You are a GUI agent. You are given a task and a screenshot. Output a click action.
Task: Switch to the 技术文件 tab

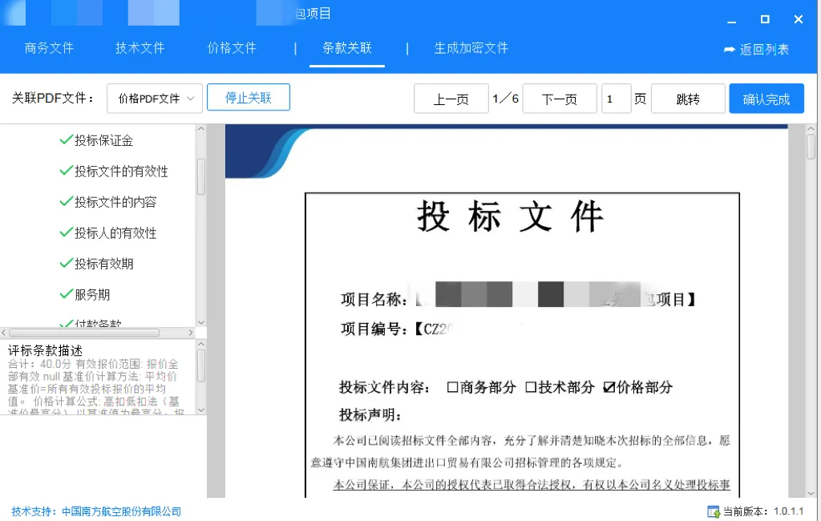[139, 49]
